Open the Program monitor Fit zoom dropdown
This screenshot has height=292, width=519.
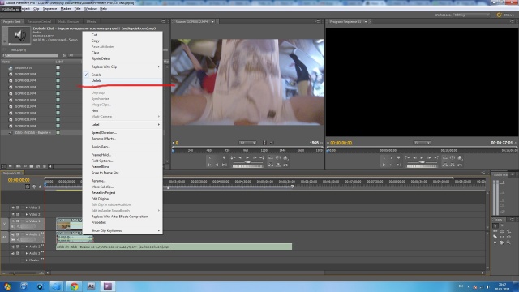tap(422, 143)
